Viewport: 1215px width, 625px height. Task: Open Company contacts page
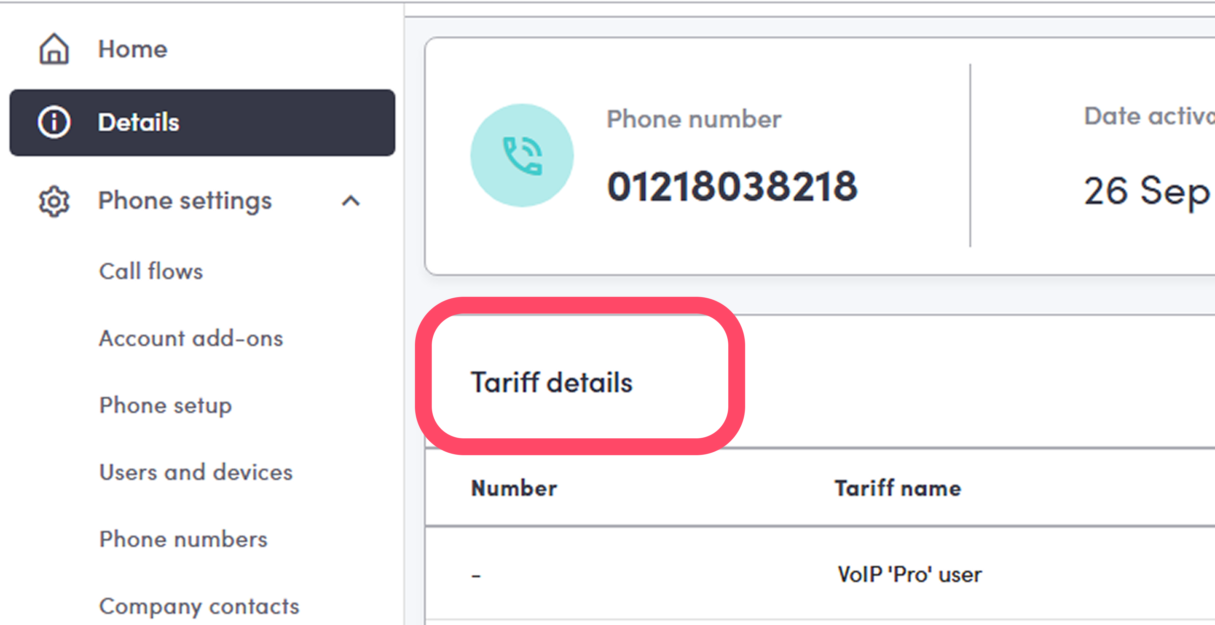click(199, 607)
